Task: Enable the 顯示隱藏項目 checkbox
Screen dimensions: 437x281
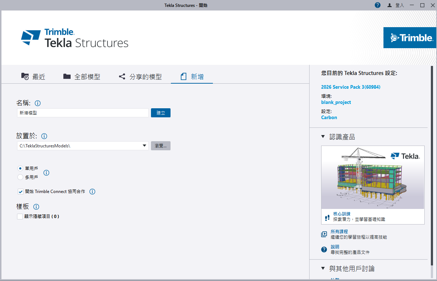Action: point(20,217)
